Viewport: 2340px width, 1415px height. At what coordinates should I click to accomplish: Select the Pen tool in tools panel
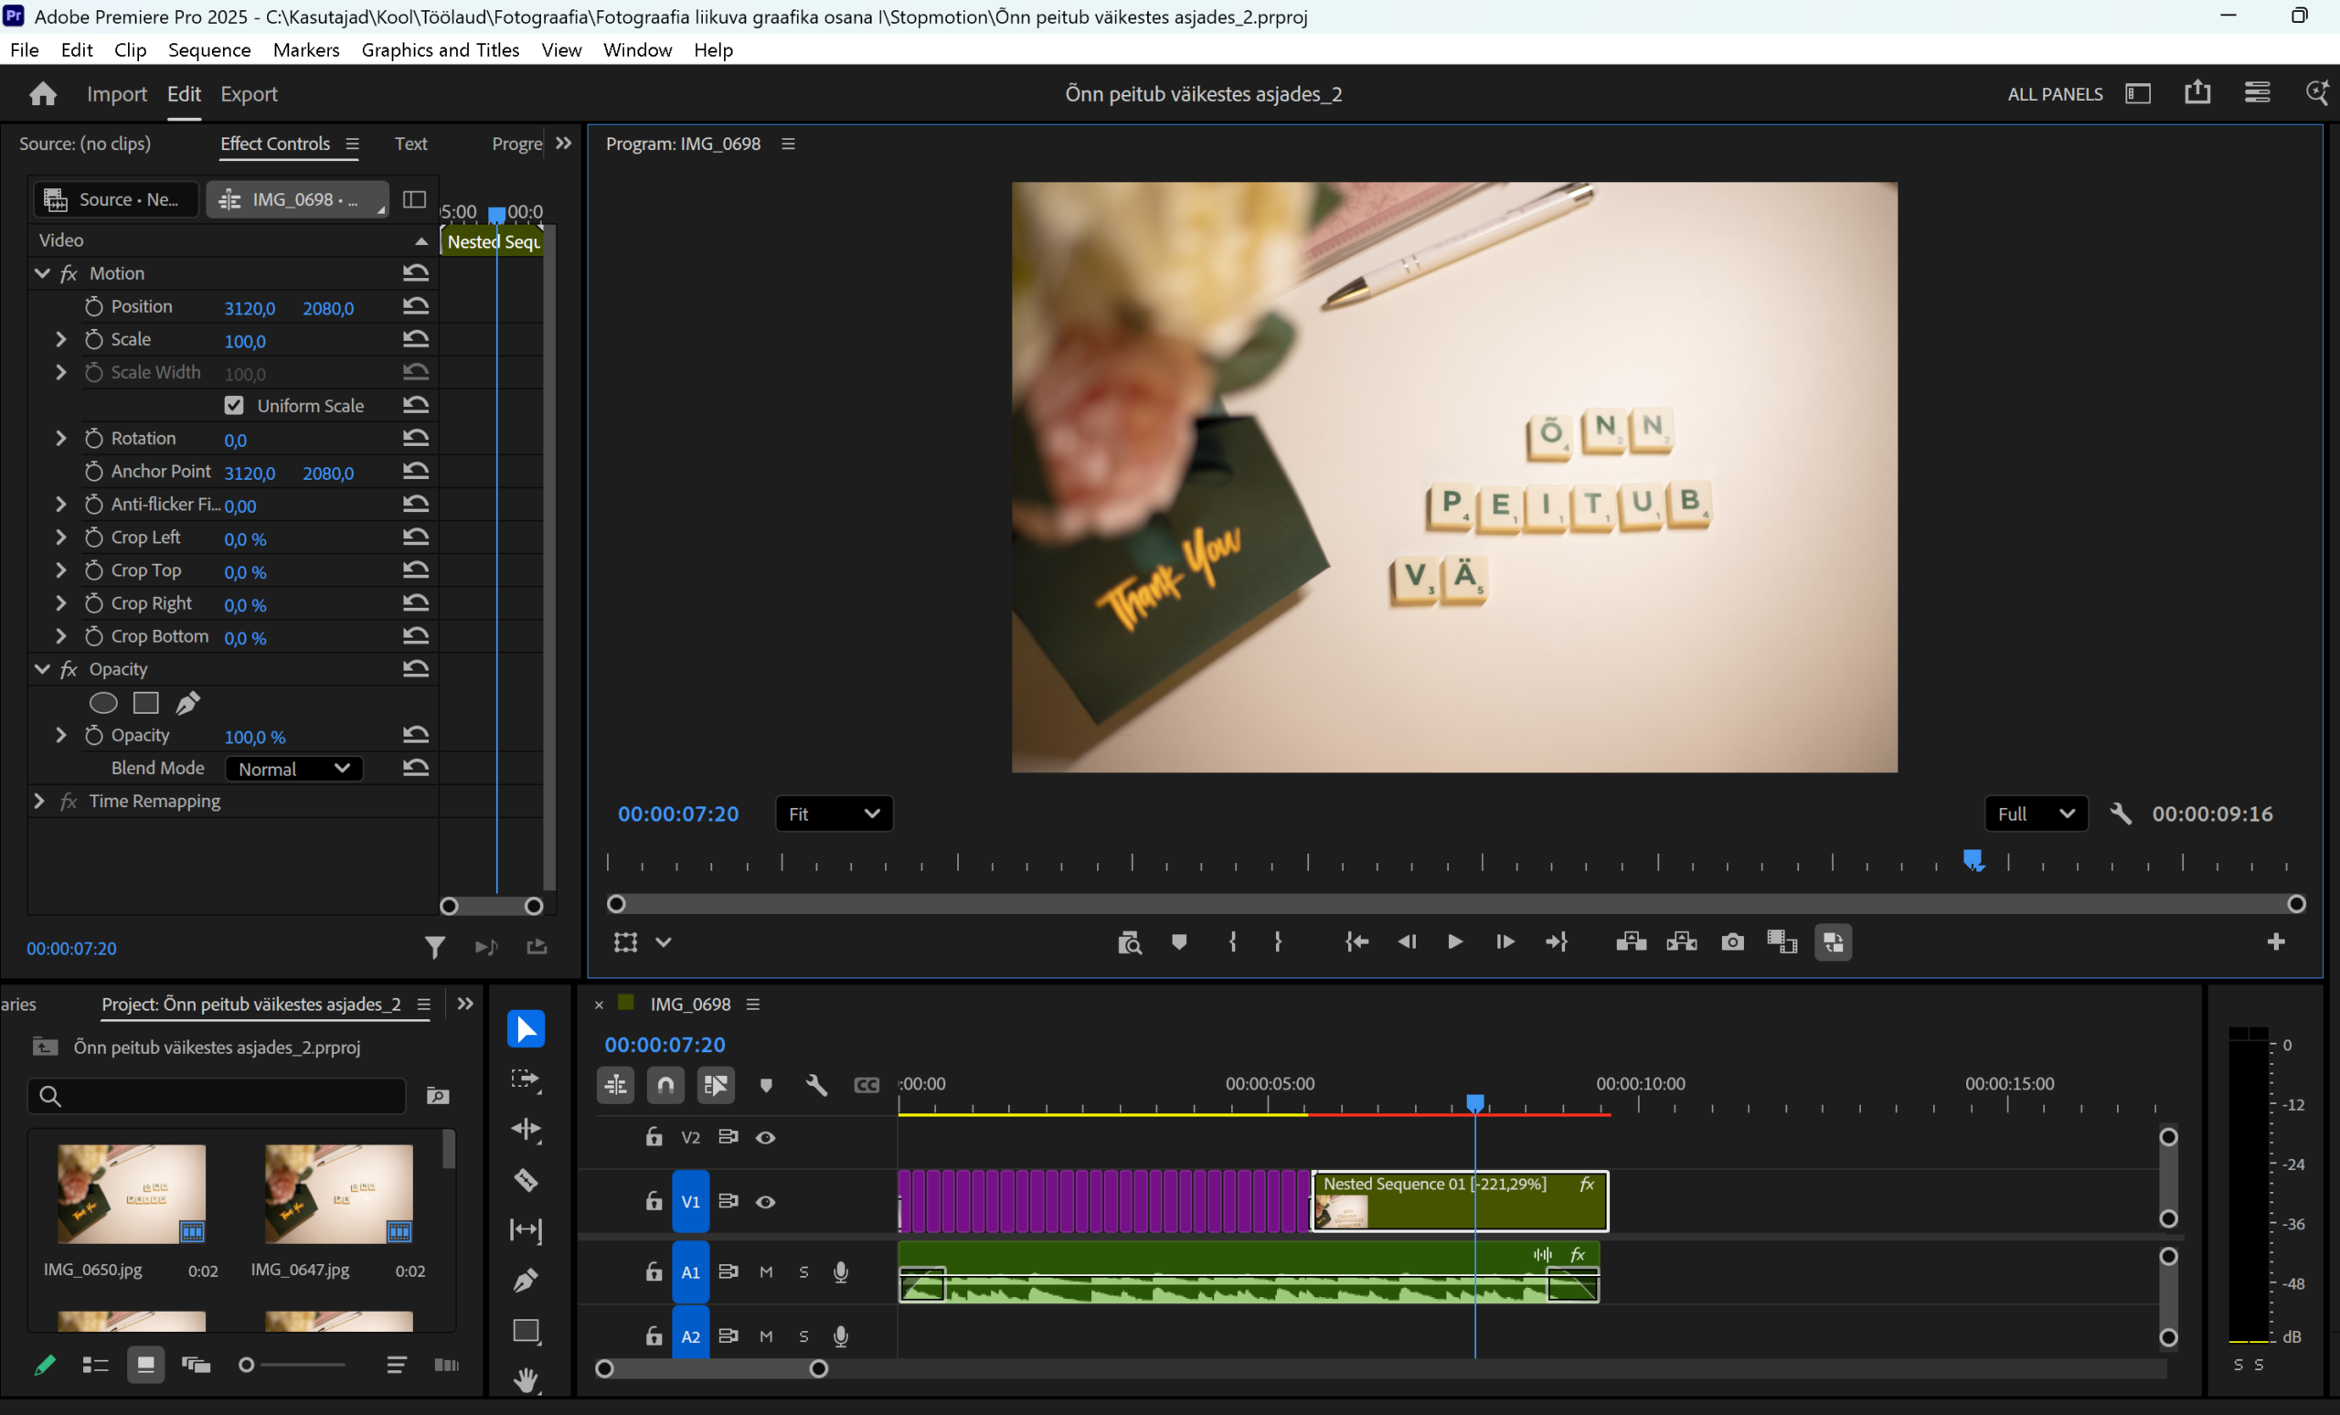(x=526, y=1280)
